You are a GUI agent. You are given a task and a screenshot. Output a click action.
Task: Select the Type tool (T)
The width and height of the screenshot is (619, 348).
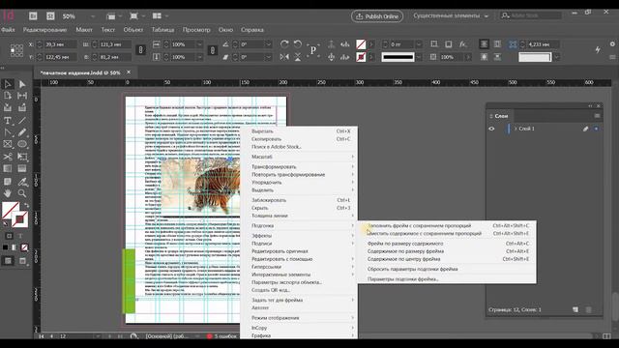pyautogui.click(x=8, y=121)
